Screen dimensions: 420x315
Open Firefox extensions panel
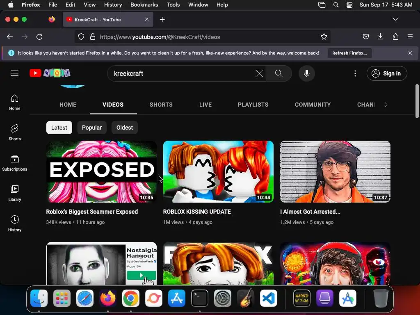pyautogui.click(x=395, y=37)
